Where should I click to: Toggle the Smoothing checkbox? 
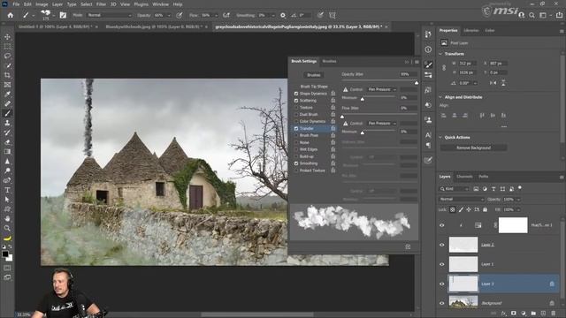(296, 163)
